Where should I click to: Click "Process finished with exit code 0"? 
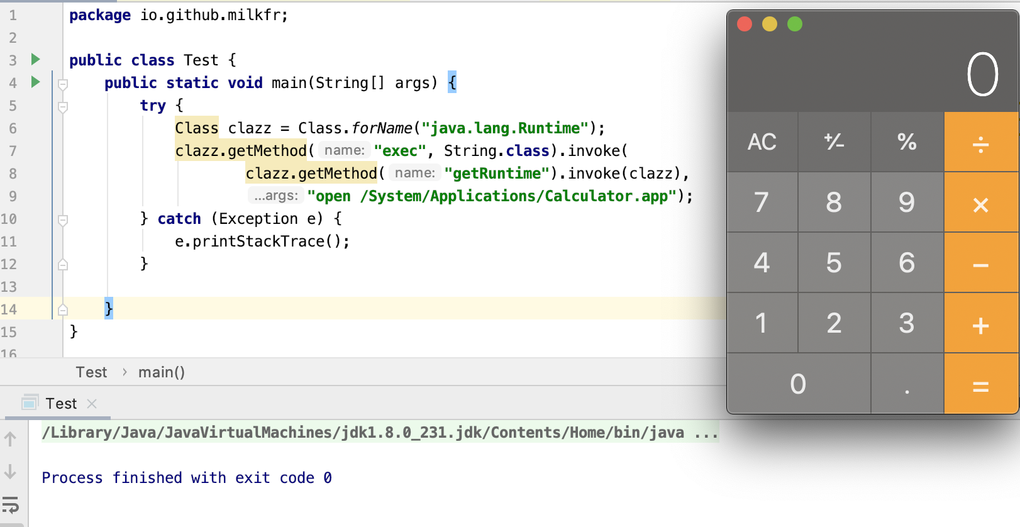pos(187,478)
